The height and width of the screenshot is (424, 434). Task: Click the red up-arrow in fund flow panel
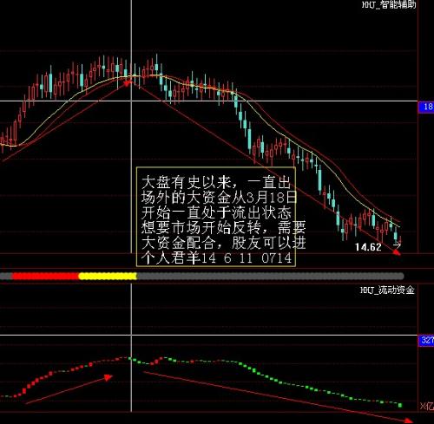(x=108, y=377)
